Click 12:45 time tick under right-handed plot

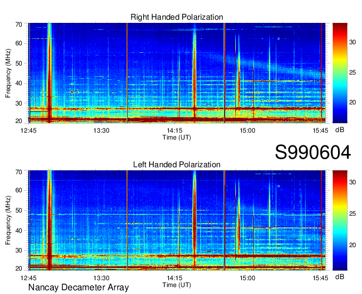[28, 130]
